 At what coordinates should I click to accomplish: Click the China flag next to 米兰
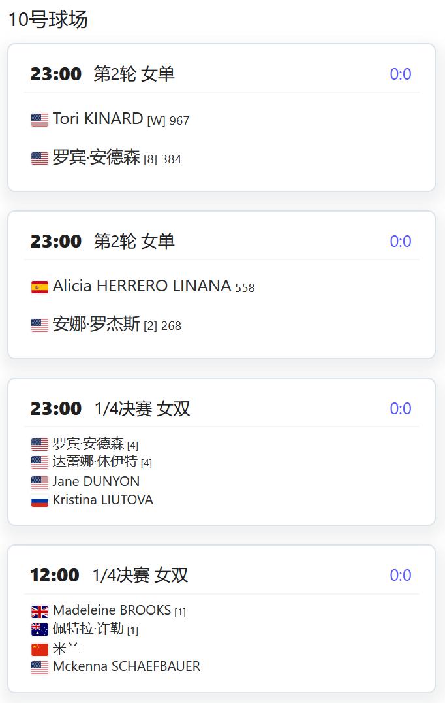coord(39,649)
